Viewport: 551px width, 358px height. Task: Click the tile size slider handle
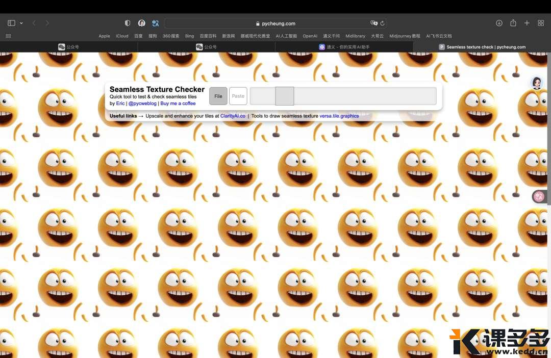(x=284, y=96)
